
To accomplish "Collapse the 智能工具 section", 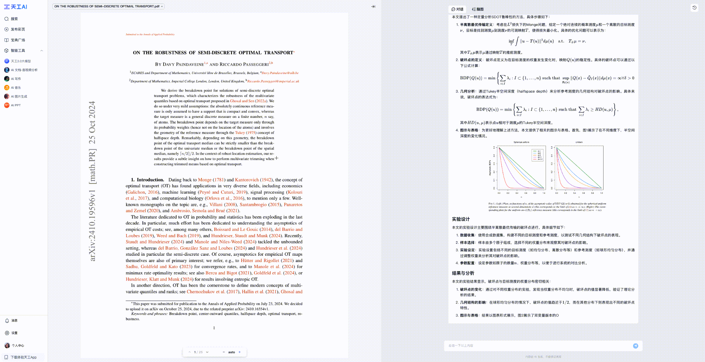I will click(42, 51).
